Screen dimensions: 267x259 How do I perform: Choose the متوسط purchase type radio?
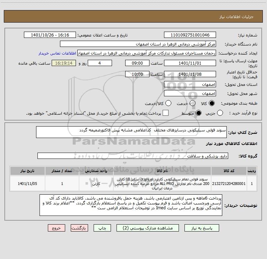click(198, 113)
